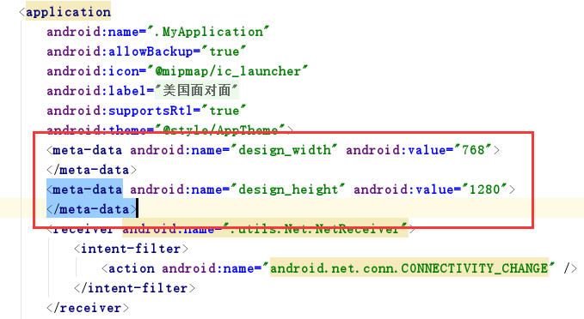This screenshot has height=319, width=584.
Task: Click the closing intent-filter tag
Action: 134,288
